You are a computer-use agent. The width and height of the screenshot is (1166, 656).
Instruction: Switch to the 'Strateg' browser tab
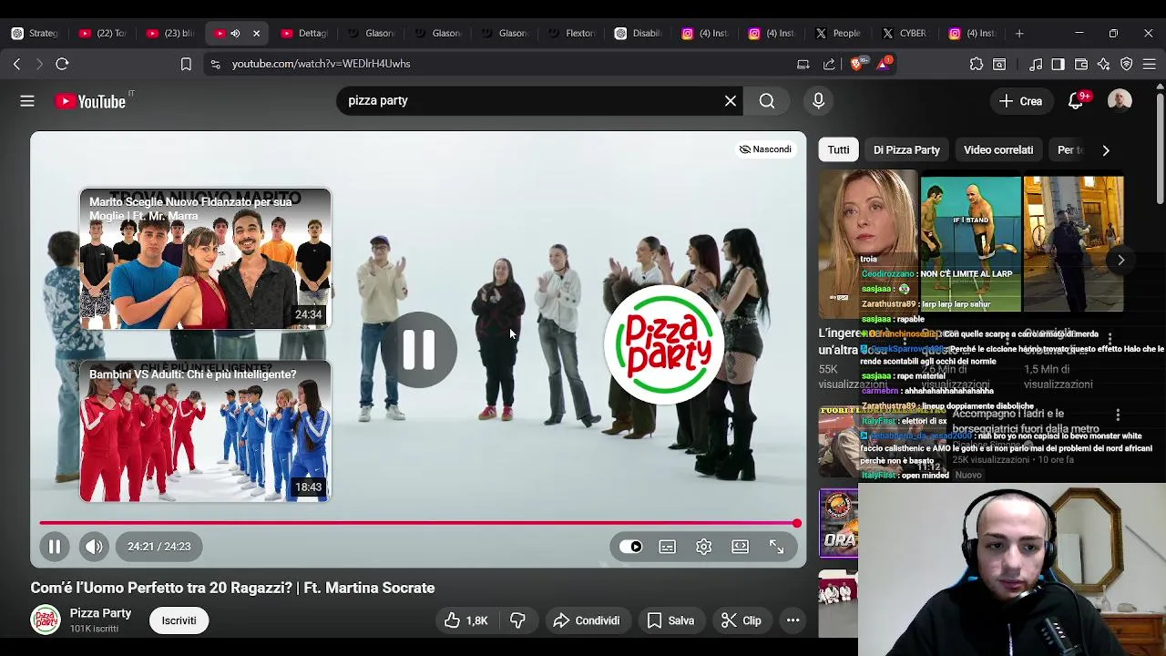pyautogui.click(x=35, y=33)
